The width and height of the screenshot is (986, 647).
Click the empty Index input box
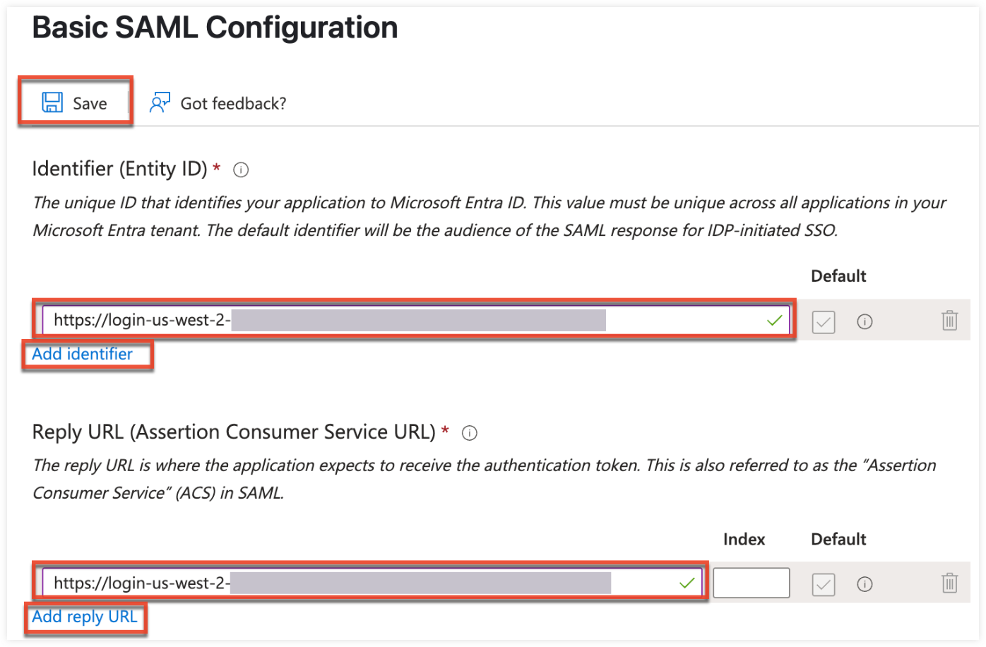point(751,583)
